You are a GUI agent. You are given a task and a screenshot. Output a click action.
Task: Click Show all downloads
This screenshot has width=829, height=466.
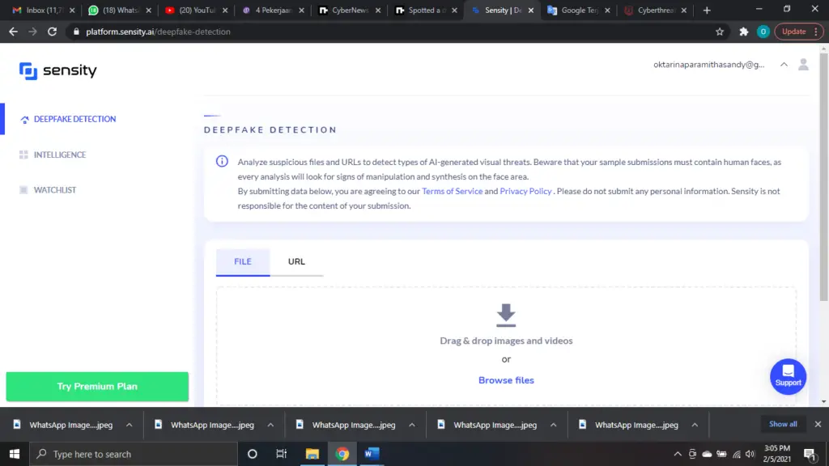coord(783,424)
